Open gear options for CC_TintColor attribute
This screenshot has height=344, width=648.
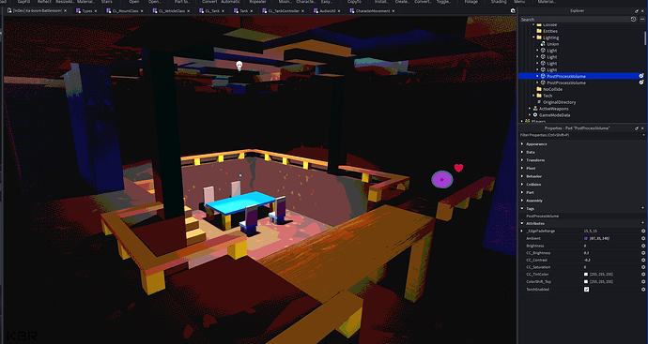[x=643, y=275]
